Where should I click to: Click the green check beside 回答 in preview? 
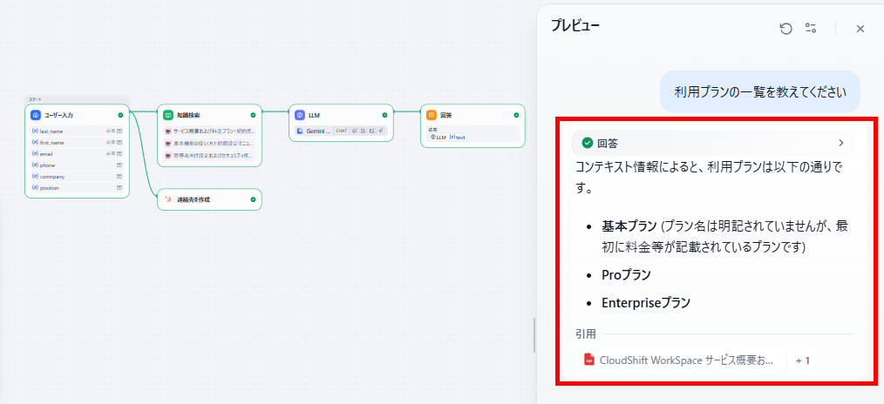[588, 143]
